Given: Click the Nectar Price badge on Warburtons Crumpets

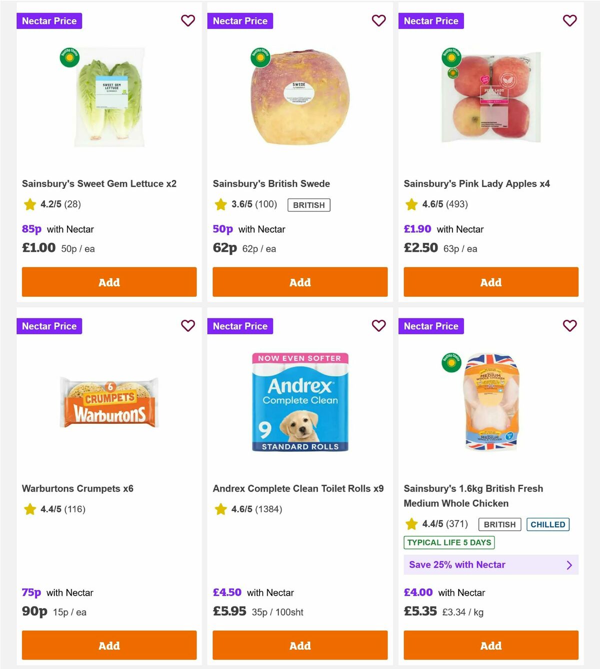Looking at the screenshot, I should (49, 326).
